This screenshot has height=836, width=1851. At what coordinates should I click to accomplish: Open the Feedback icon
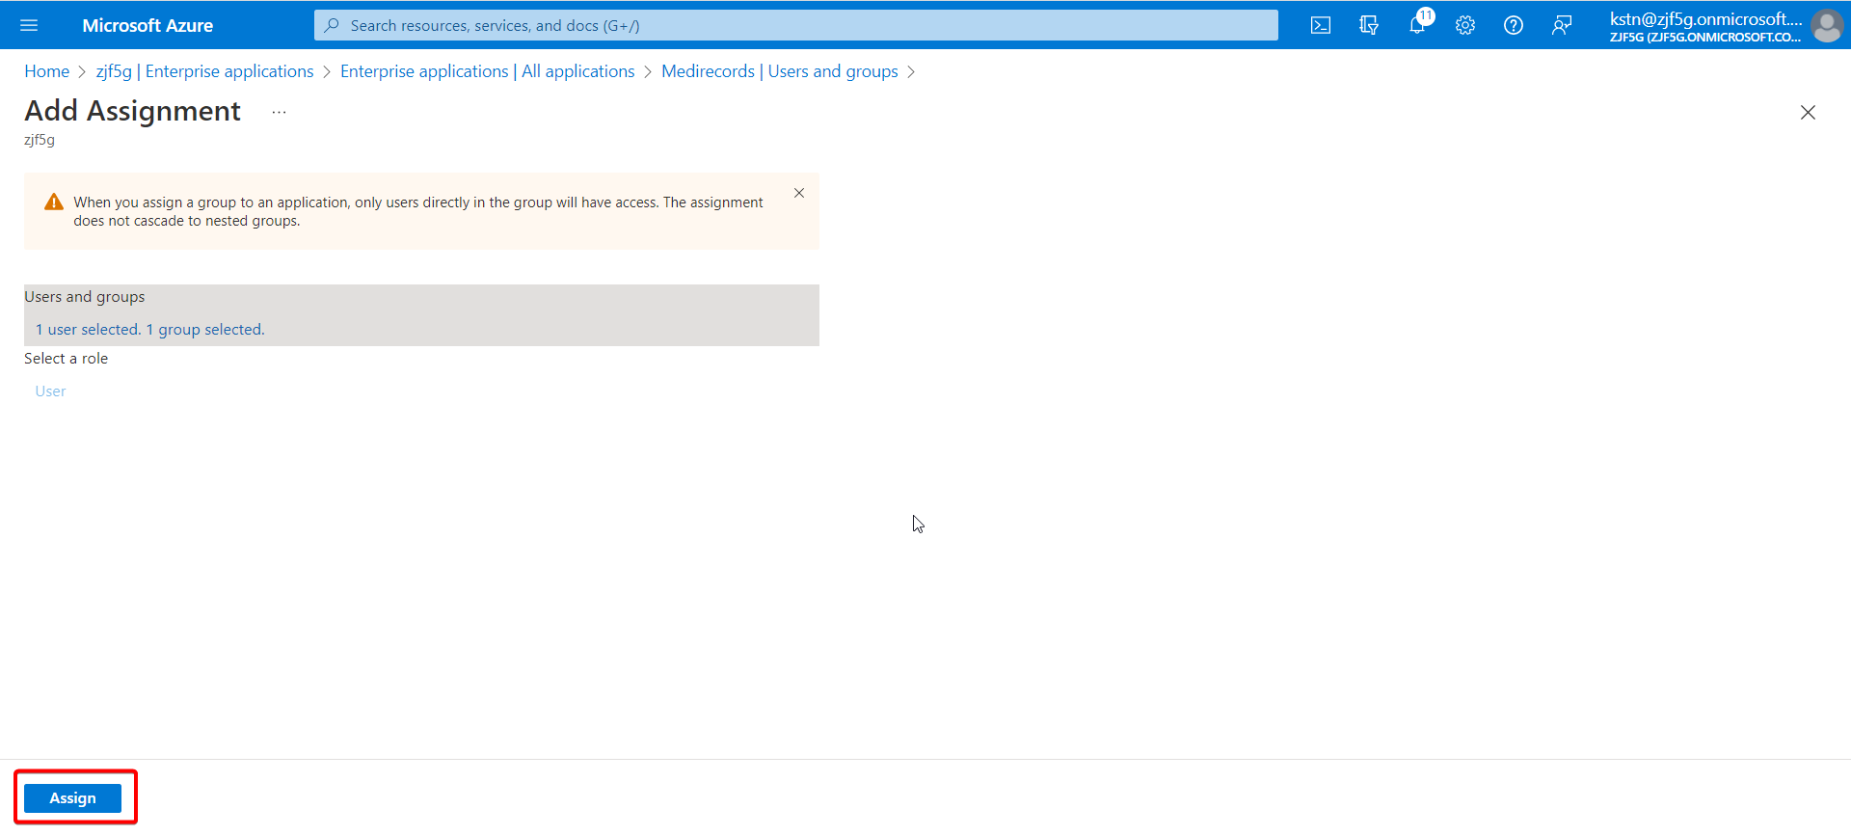pyautogui.click(x=1562, y=25)
